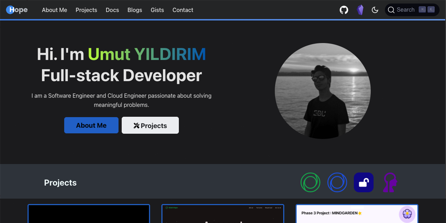Click the purple Obsidian gem icon

360,10
